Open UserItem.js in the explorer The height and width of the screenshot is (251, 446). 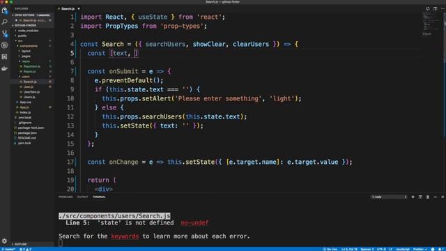tap(31, 92)
